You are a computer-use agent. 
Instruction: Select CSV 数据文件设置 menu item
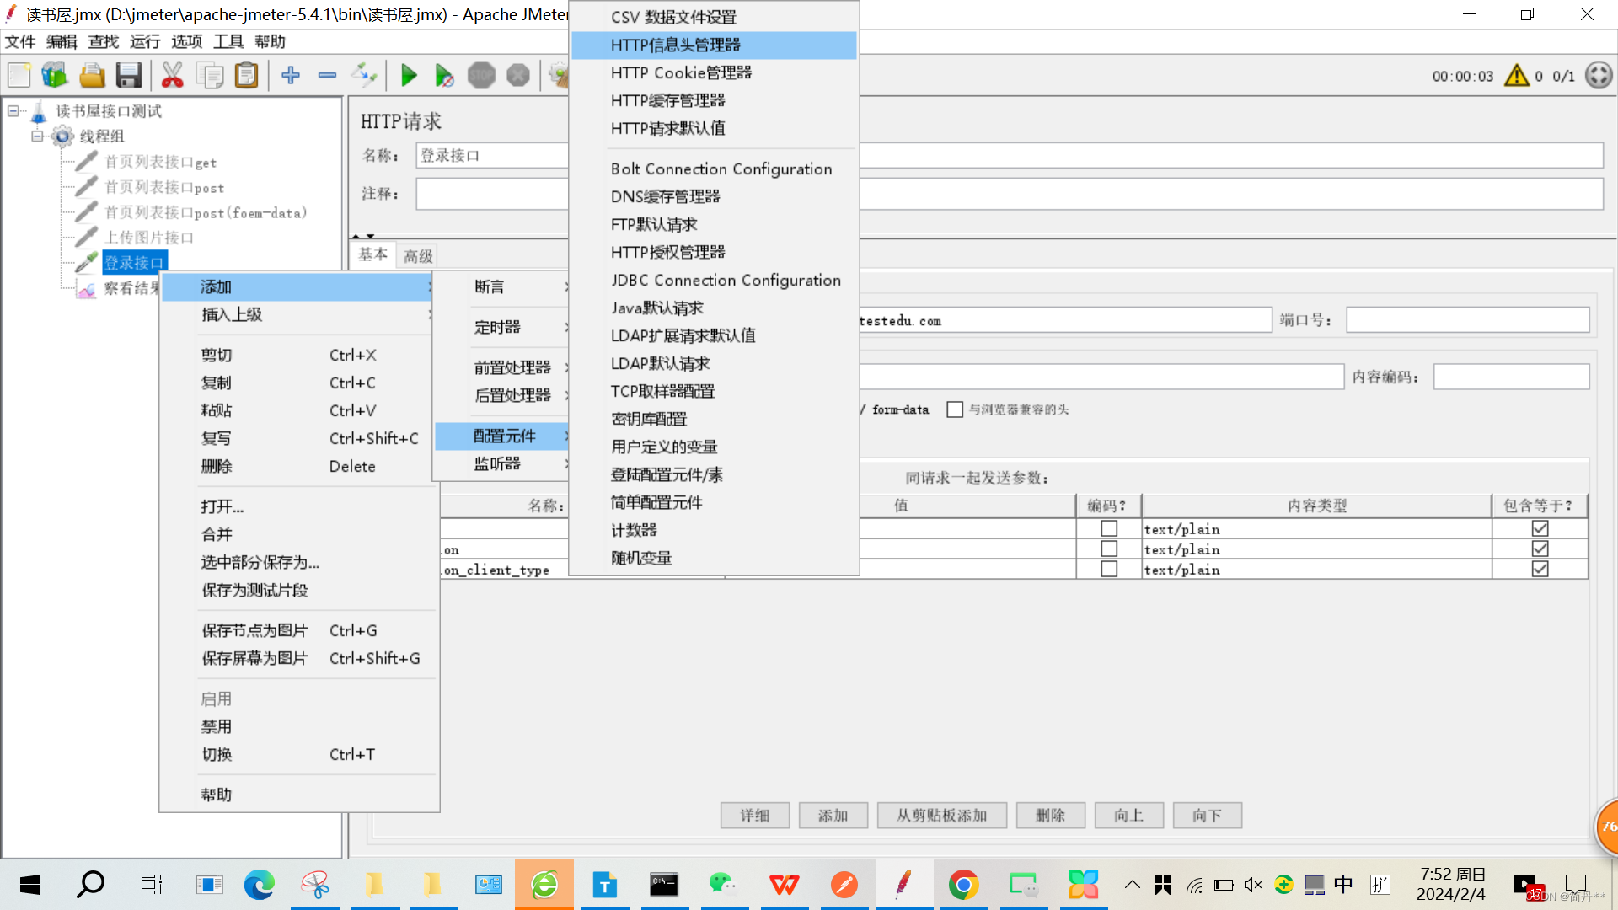pyautogui.click(x=714, y=17)
